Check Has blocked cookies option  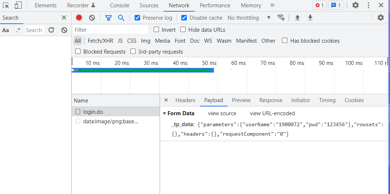click(x=285, y=40)
